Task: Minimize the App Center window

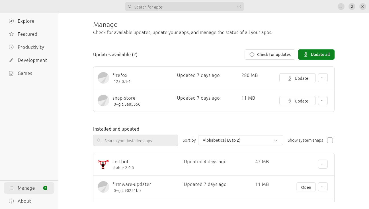Action: [x=341, y=7]
